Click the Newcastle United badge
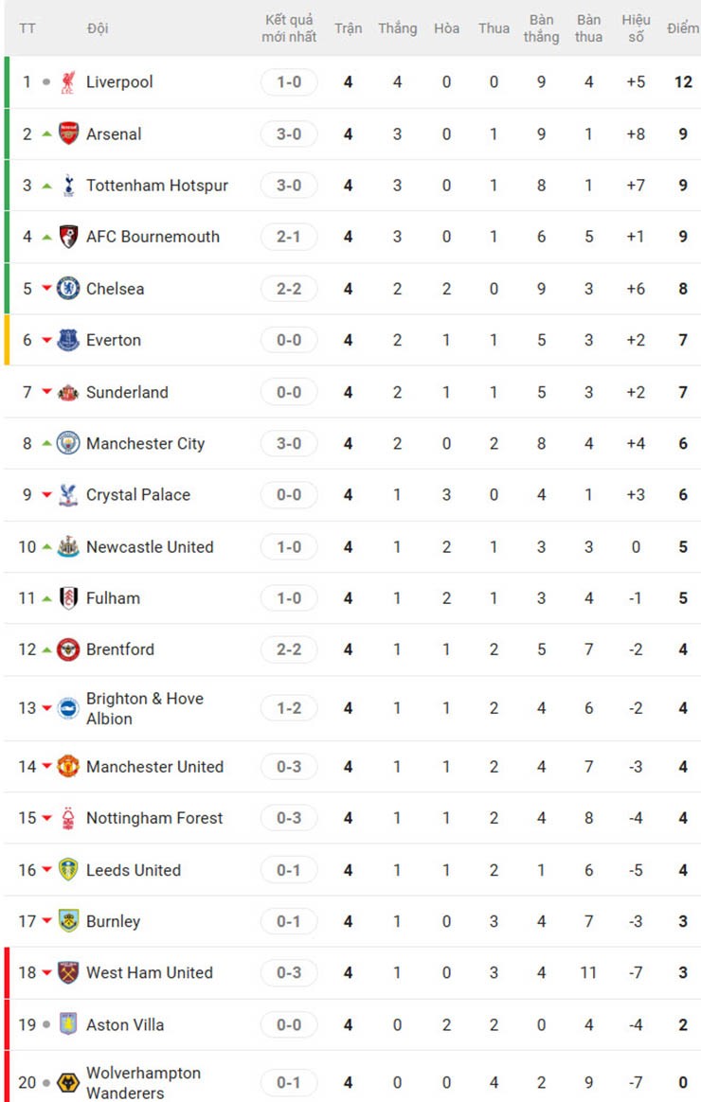The width and height of the screenshot is (701, 1102). pos(66,547)
